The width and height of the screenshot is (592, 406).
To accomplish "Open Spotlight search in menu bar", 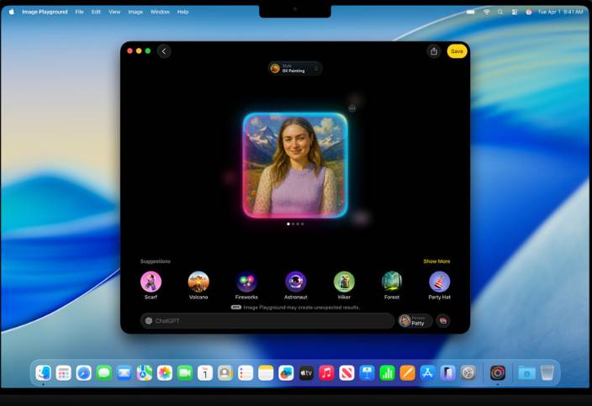I will click(x=500, y=12).
